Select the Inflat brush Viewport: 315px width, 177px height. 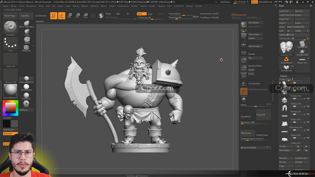(x=27, y=33)
